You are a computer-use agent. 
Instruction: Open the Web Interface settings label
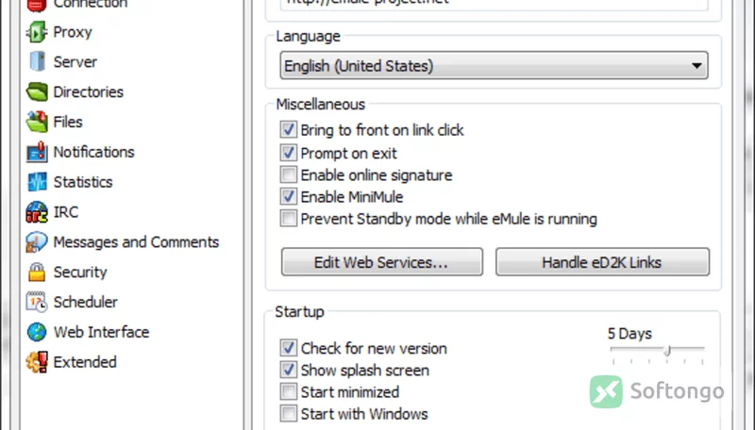point(101,332)
